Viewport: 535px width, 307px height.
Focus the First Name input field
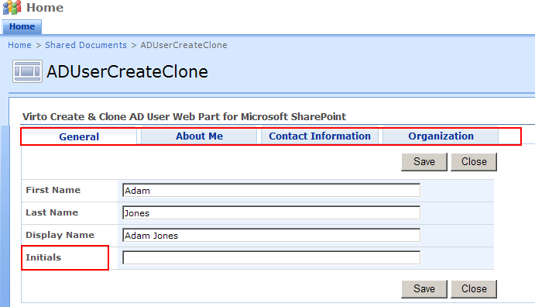coord(271,190)
